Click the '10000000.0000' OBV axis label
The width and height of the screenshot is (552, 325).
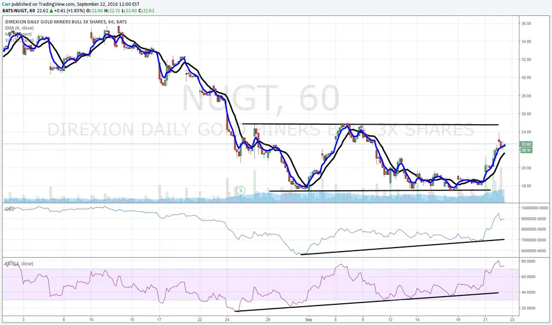(535, 208)
